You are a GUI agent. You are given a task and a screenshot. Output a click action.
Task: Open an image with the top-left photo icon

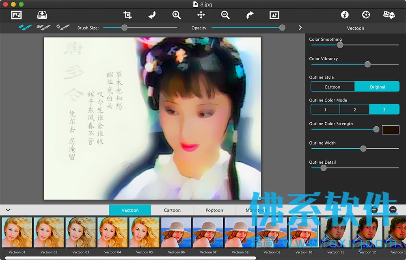point(16,15)
